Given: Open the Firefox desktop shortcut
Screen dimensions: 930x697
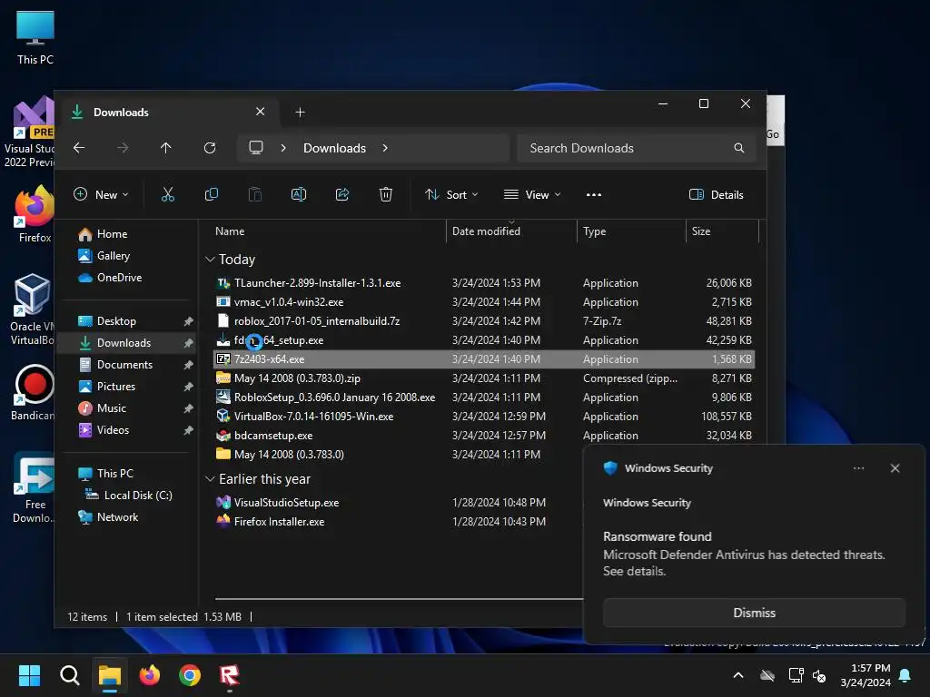Looking at the screenshot, I should pyautogui.click(x=35, y=213).
